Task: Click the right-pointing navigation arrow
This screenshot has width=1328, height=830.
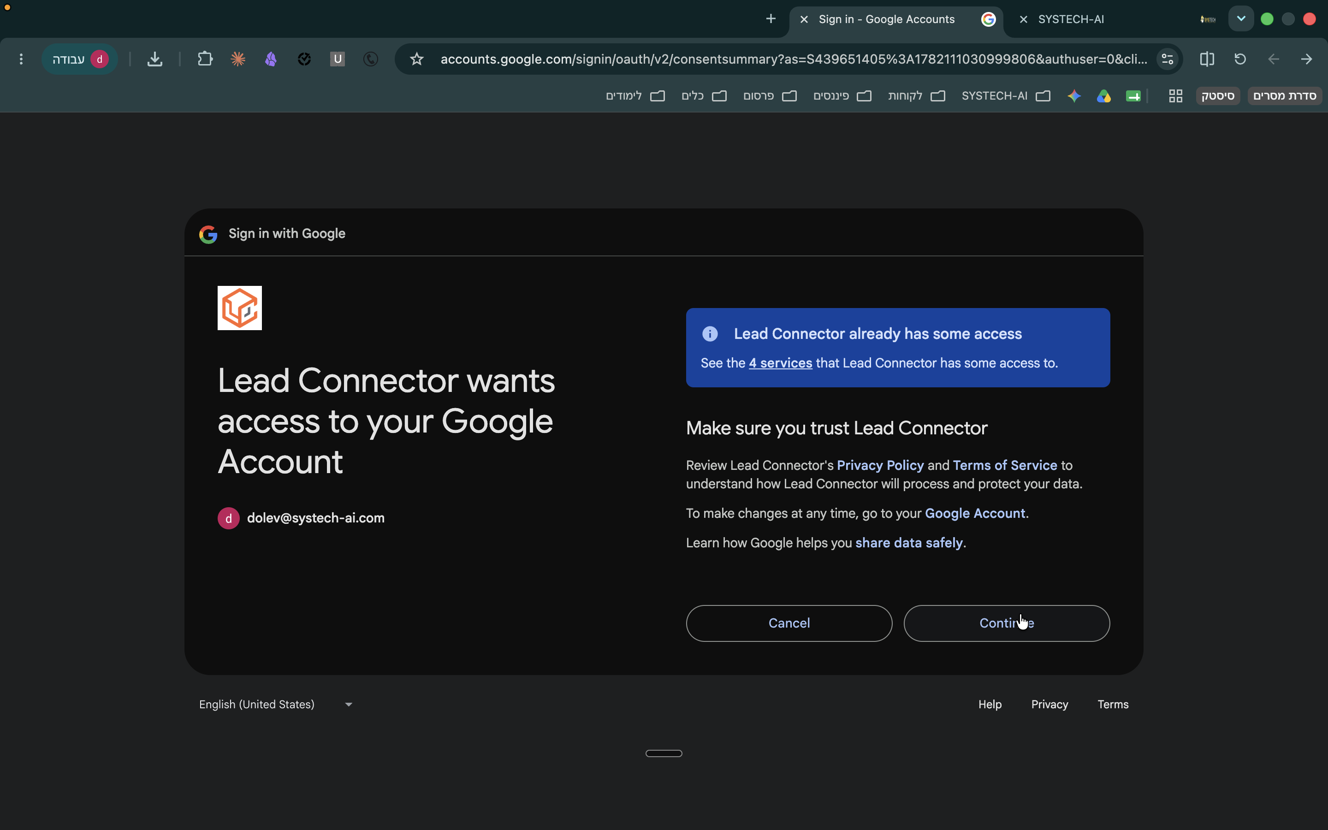Action: click(1307, 59)
